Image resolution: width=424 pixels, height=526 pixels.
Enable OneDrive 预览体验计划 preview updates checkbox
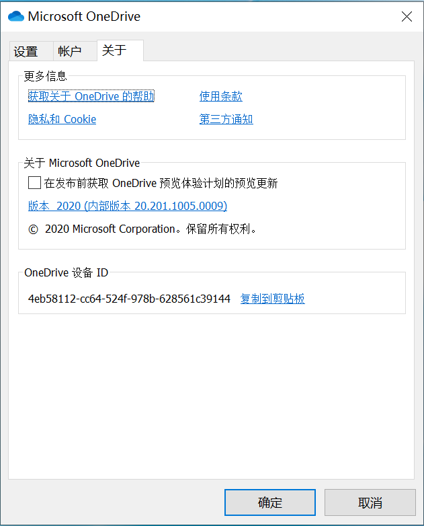(x=34, y=183)
